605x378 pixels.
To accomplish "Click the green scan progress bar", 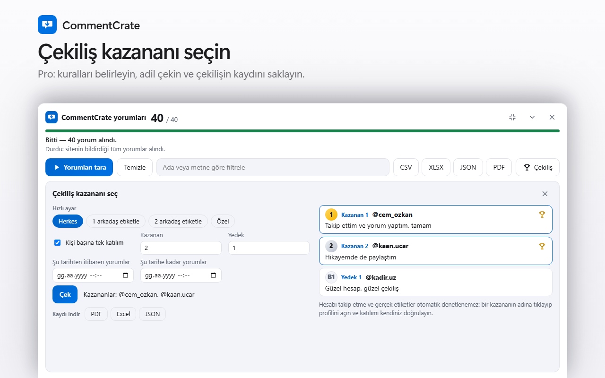I will pos(302,131).
